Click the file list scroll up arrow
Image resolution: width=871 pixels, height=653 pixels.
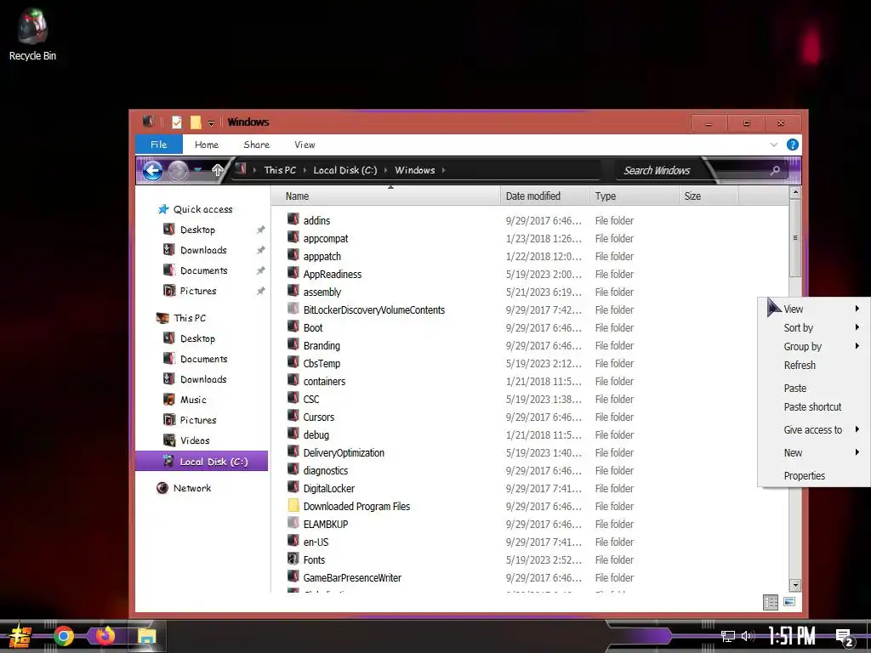point(795,192)
